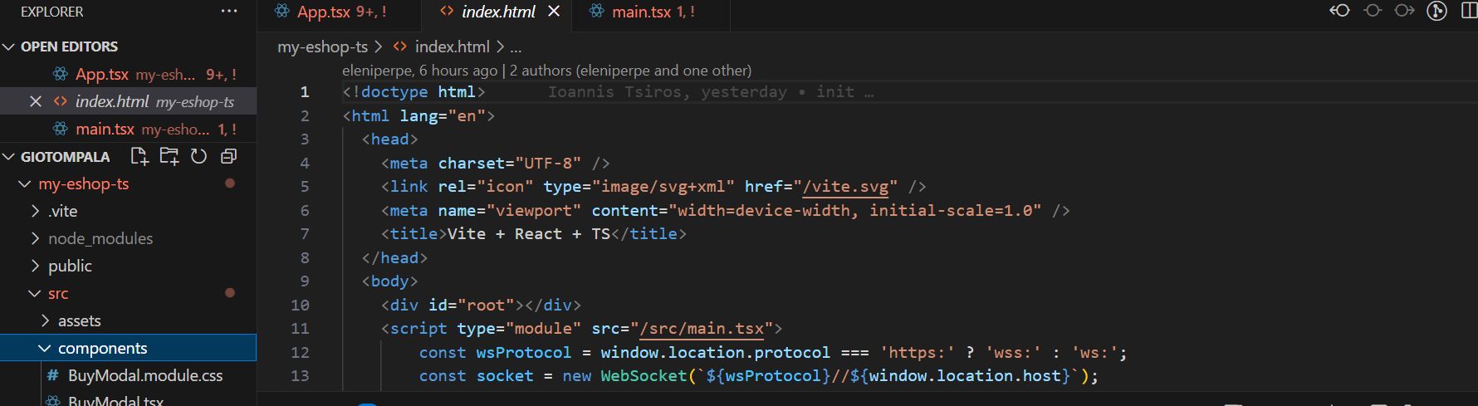
Task: Click the 'eleniperpe, 6 hours ago' code lens
Action: coord(419,71)
